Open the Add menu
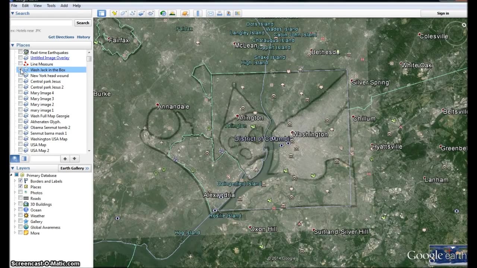This screenshot has height=268, width=477. click(x=64, y=6)
